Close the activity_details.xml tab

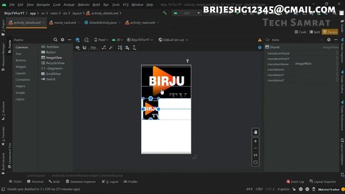click(x=44, y=23)
